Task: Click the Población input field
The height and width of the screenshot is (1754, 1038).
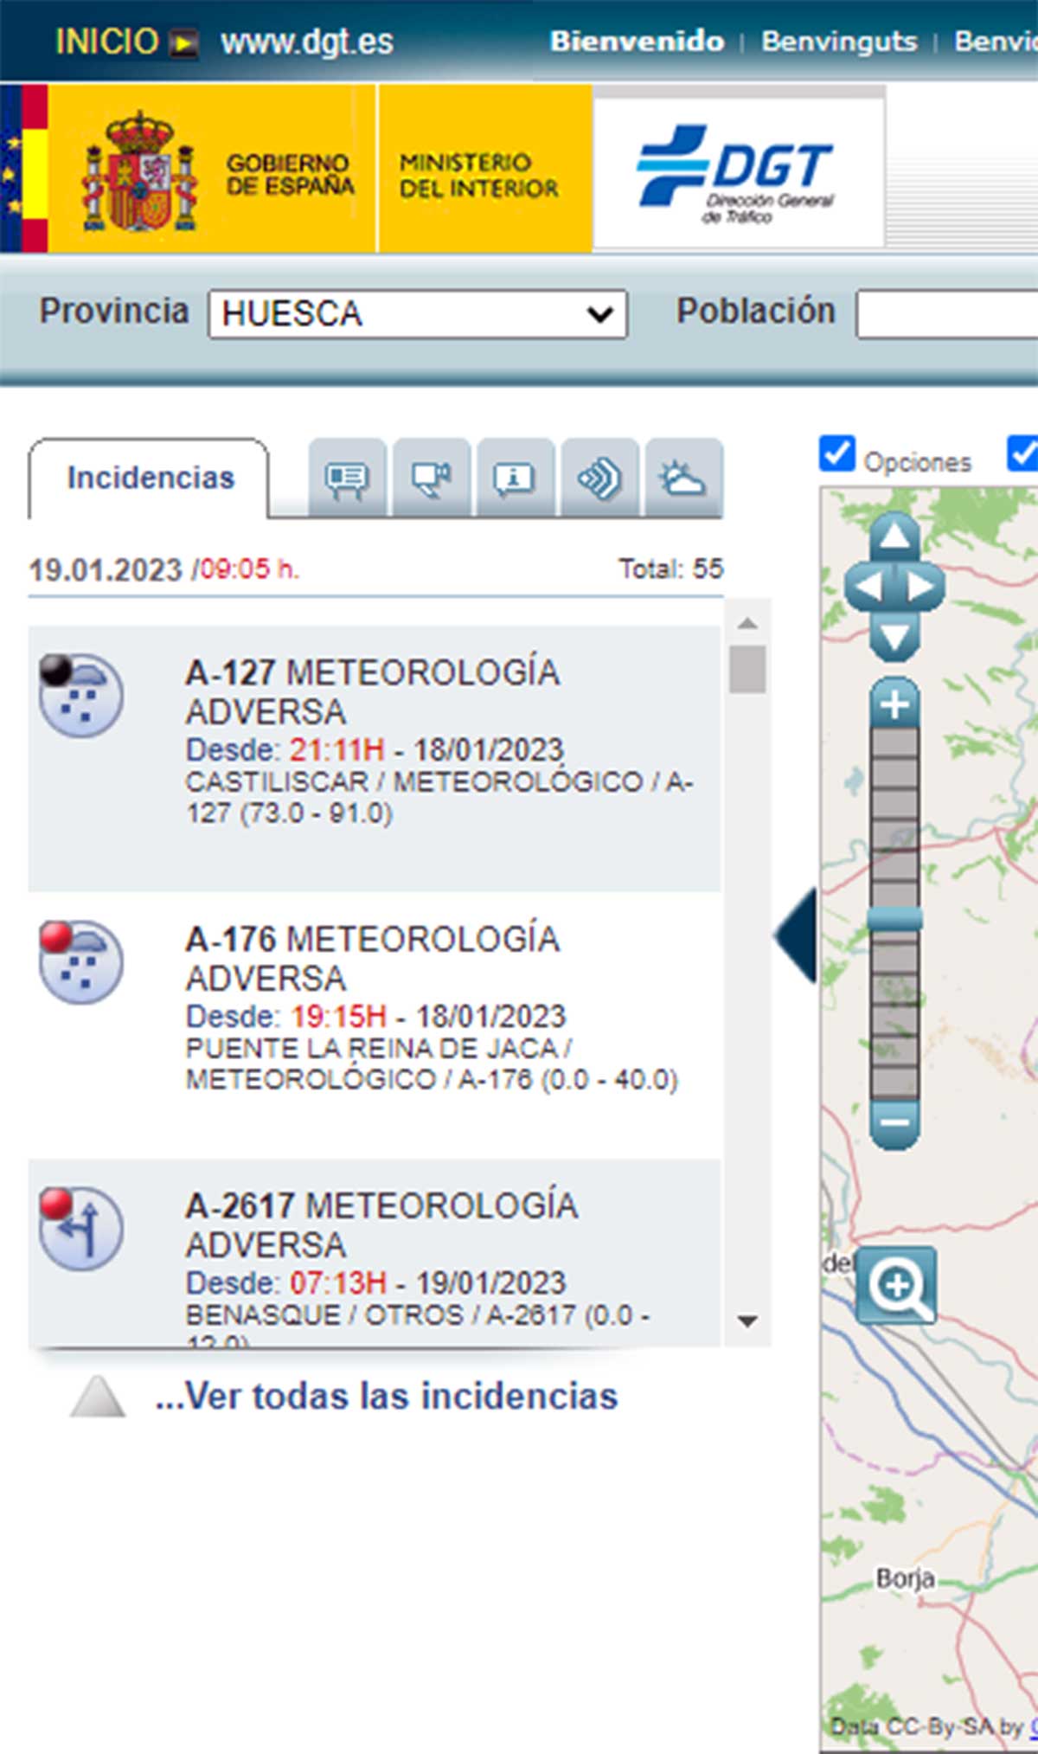Action: [947, 314]
